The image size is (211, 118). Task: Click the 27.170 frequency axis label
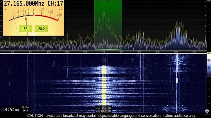(121, 52)
